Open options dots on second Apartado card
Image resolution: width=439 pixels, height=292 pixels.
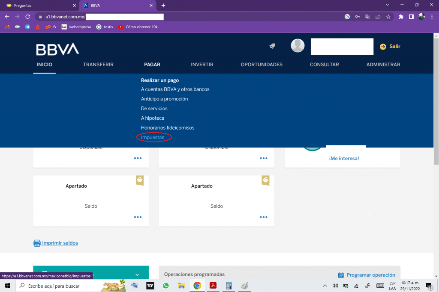[264, 217]
